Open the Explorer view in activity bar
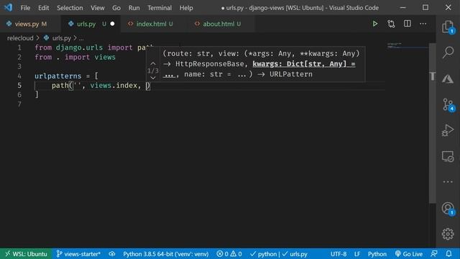The height and width of the screenshot is (259, 460). pyautogui.click(x=448, y=27)
